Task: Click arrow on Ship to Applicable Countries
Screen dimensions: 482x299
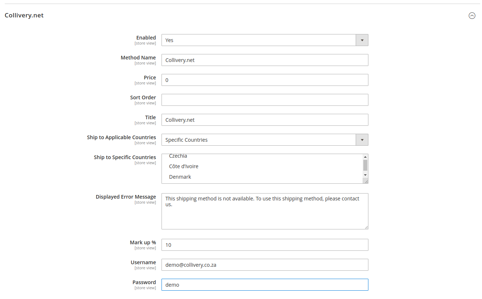Action: coord(362,140)
